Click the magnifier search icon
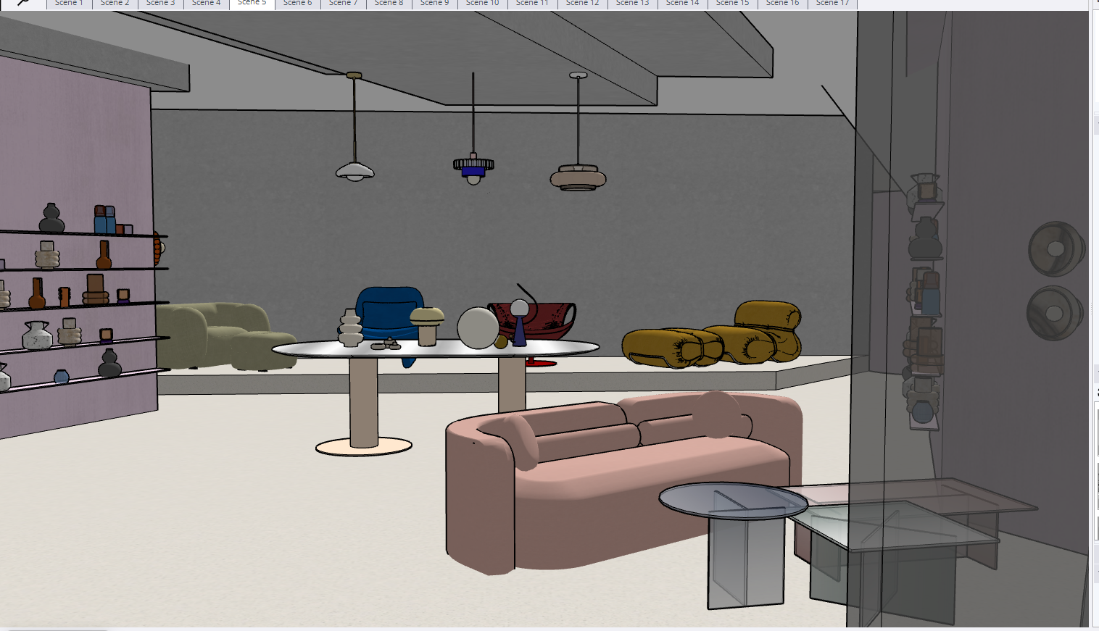The width and height of the screenshot is (1099, 631). click(x=23, y=3)
